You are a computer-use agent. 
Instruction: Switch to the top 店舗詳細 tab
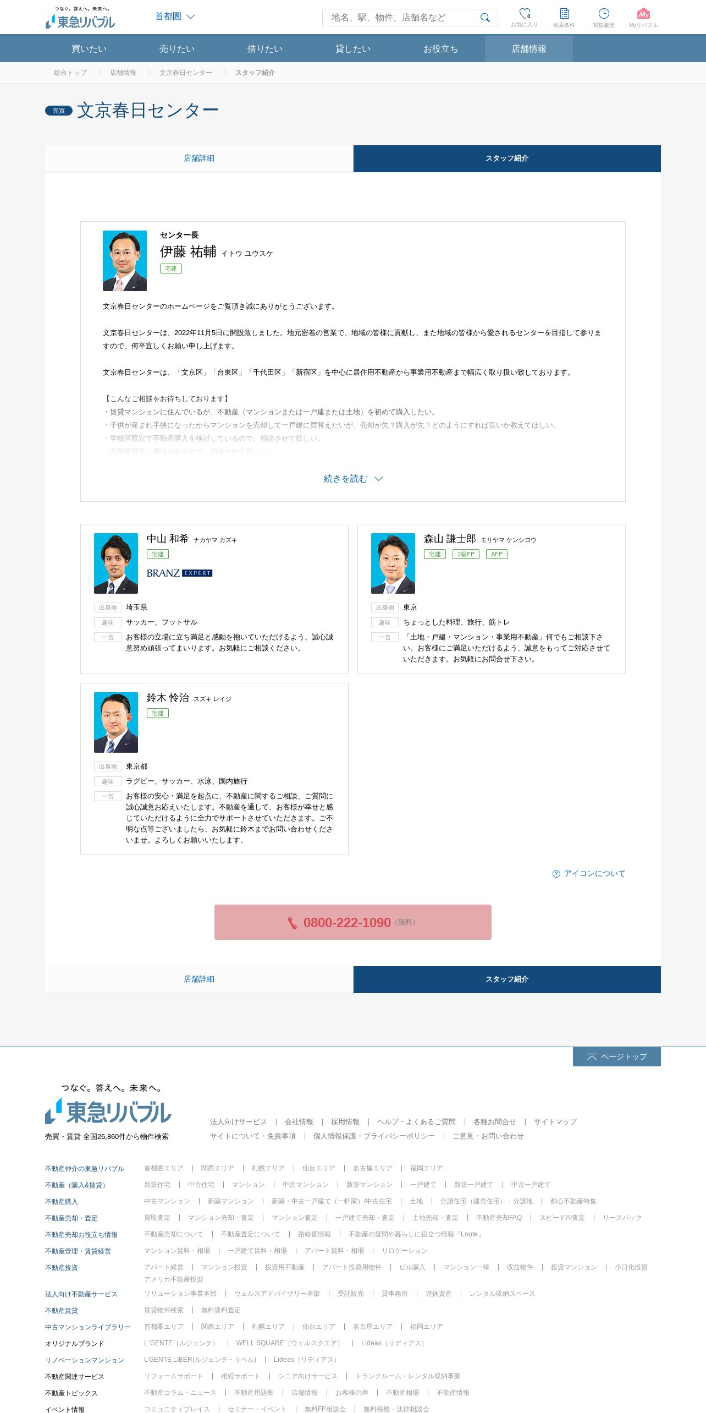pyautogui.click(x=199, y=158)
